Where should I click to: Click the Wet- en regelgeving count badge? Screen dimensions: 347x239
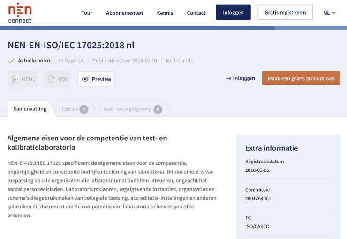pyautogui.click(x=158, y=109)
